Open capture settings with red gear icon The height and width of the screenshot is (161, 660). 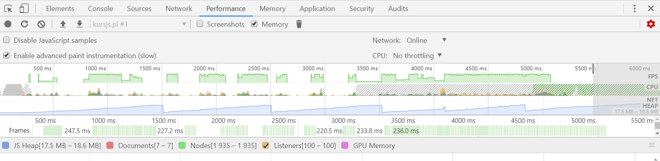click(651, 24)
